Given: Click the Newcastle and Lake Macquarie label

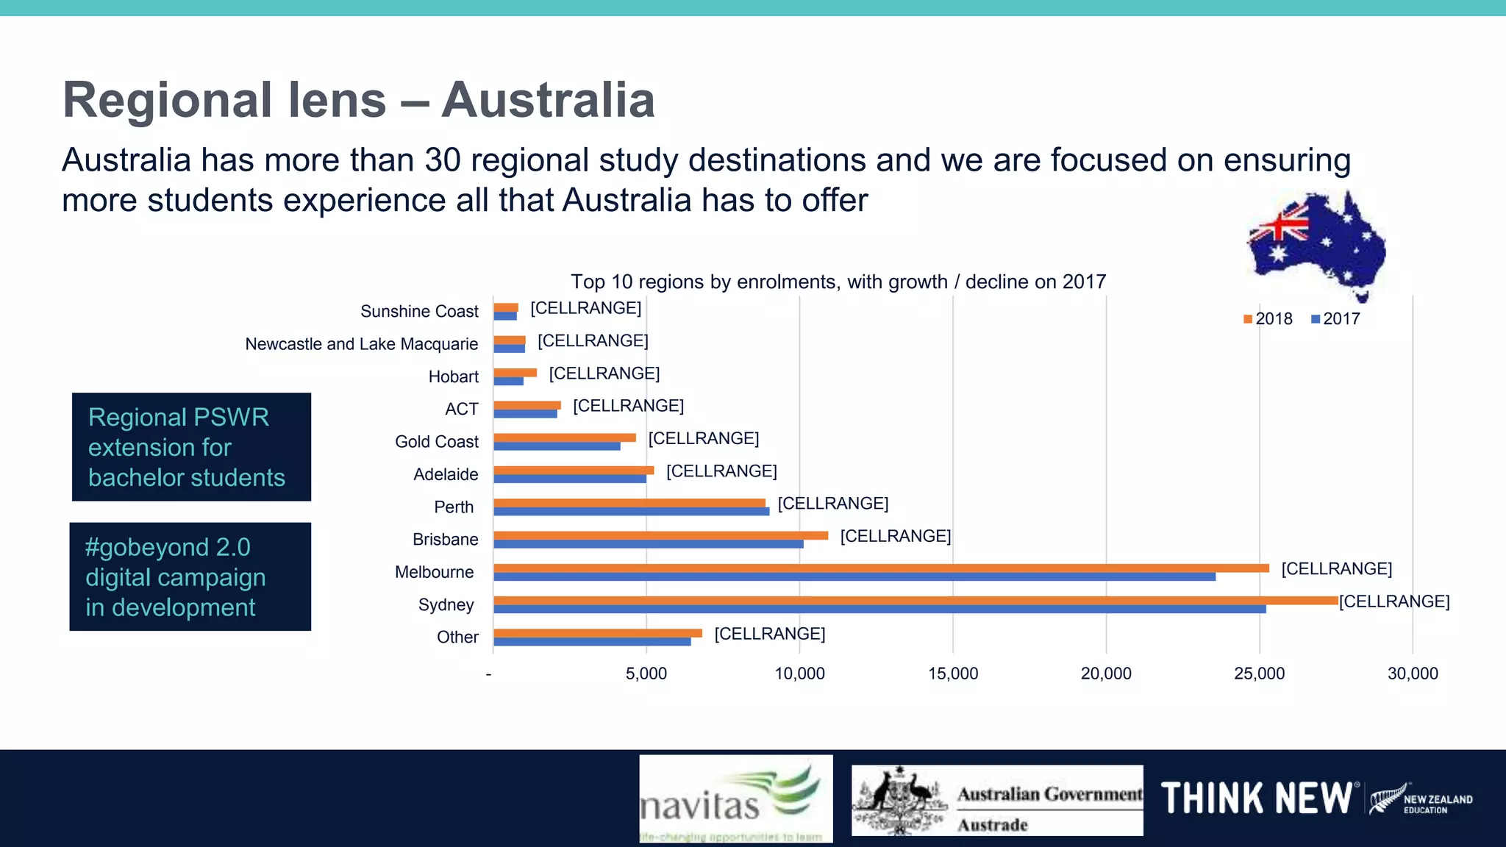Looking at the screenshot, I should point(361,344).
